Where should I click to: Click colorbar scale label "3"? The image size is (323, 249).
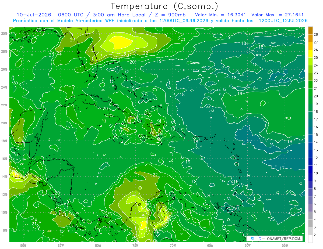click(315, 228)
